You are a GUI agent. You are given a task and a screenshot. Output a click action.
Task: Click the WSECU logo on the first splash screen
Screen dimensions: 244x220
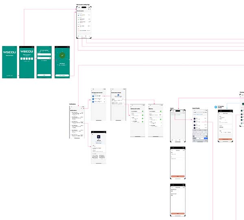coord(10,53)
